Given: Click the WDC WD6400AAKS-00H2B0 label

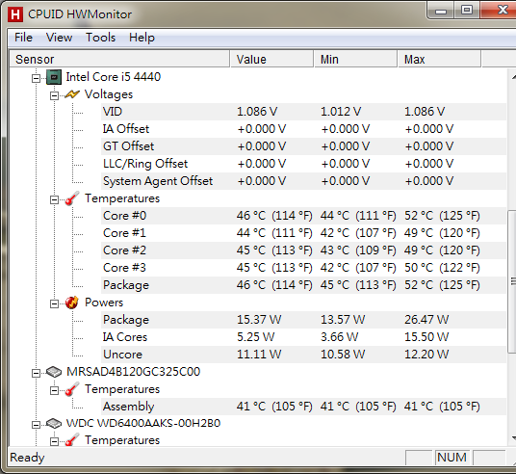Looking at the screenshot, I should coord(143,423).
